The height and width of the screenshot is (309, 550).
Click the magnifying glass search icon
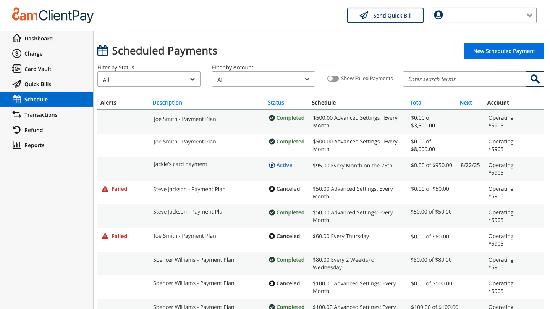pos(535,79)
